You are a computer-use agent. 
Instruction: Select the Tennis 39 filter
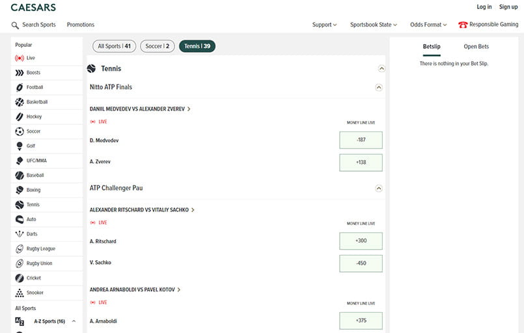(197, 46)
